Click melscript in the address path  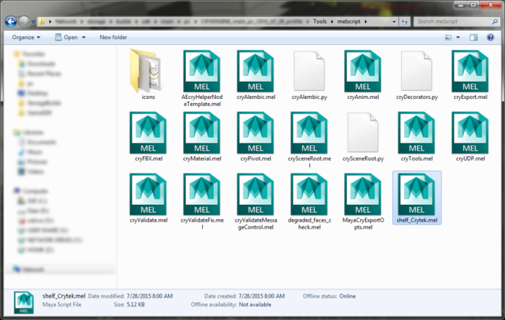pos(349,22)
